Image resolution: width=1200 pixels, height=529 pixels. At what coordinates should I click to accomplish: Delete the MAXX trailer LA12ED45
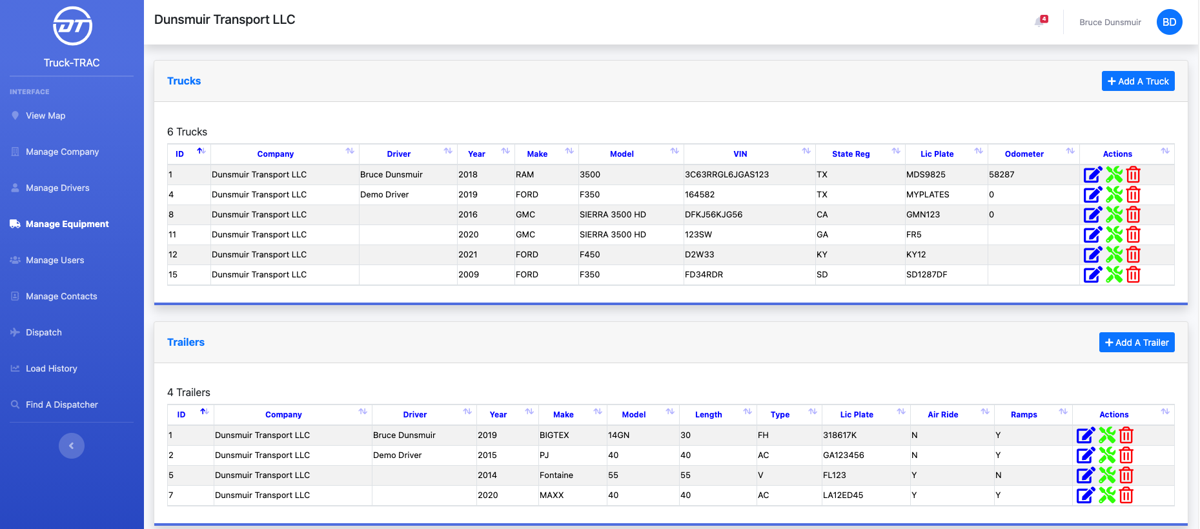[1126, 495]
